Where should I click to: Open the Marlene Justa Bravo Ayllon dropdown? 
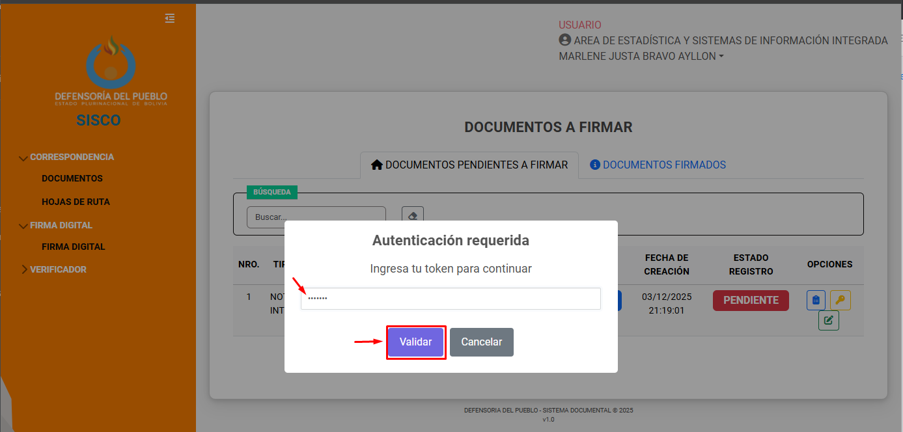coord(641,57)
